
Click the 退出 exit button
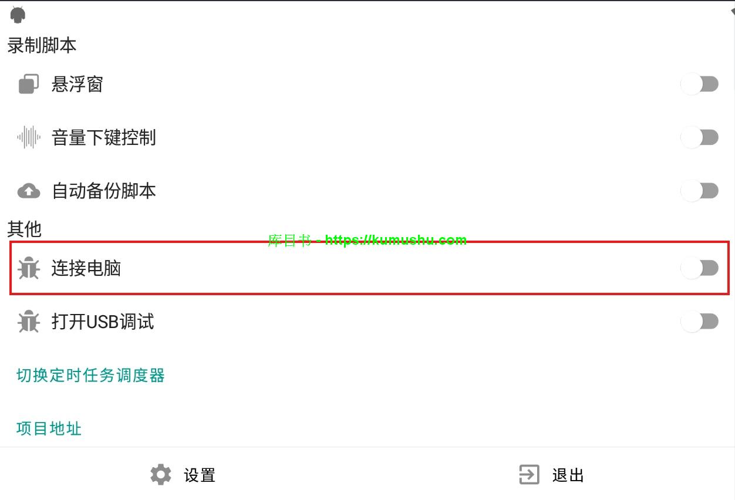pyautogui.click(x=551, y=475)
